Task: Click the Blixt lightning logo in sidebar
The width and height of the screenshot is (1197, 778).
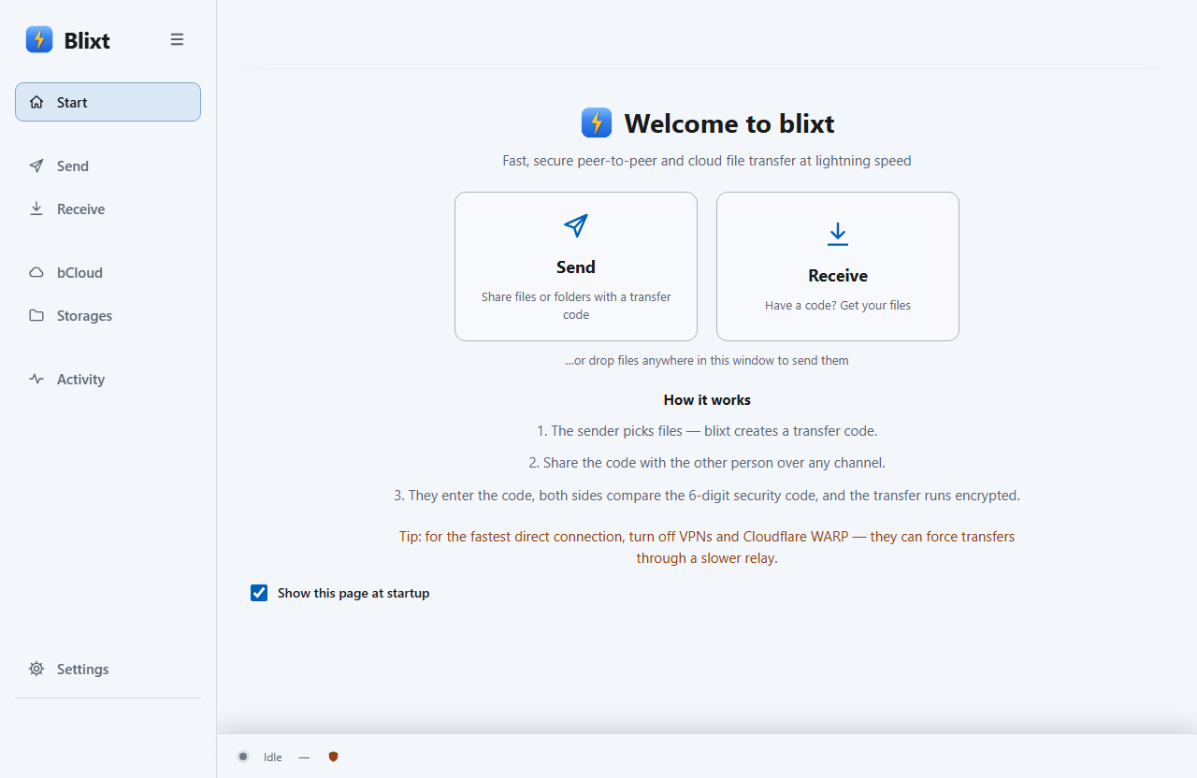Action: click(39, 39)
